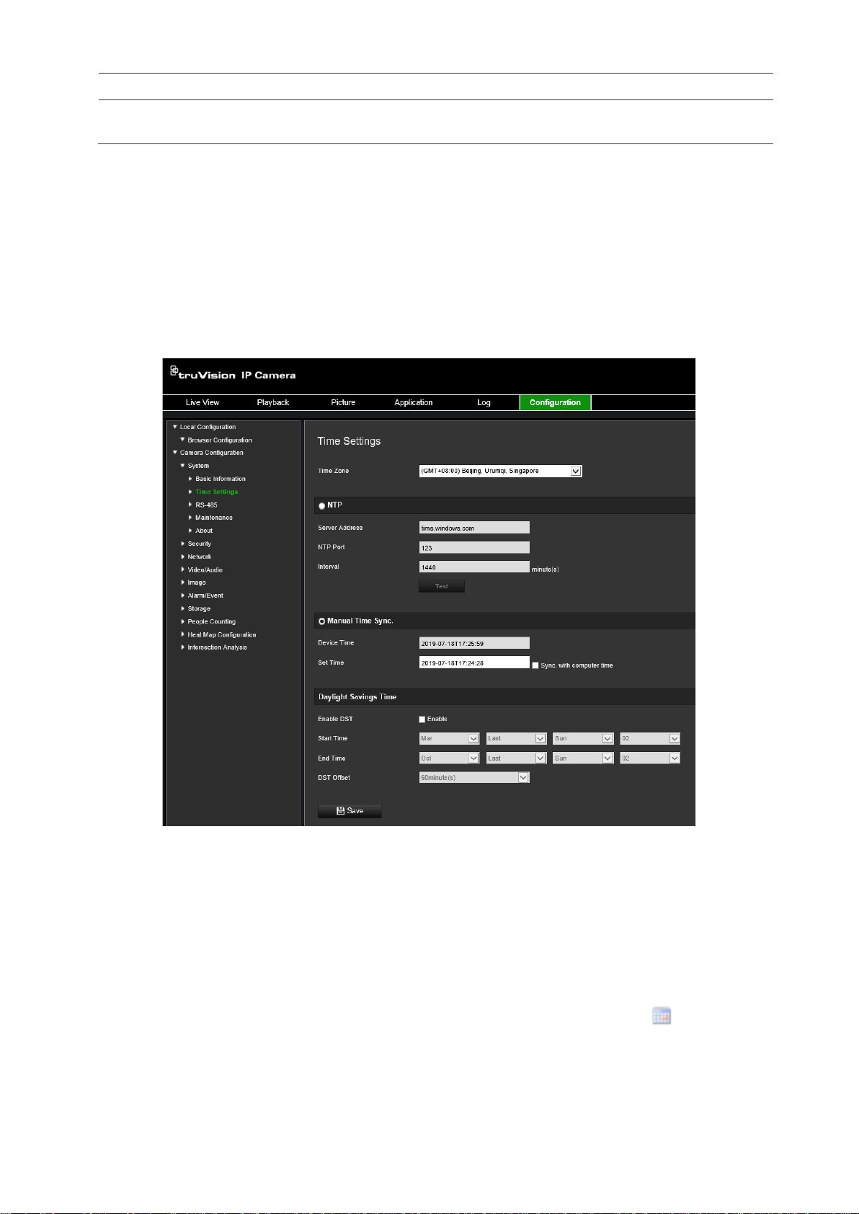859x1214 pixels.
Task: Open the Picture tab
Action: click(x=343, y=403)
